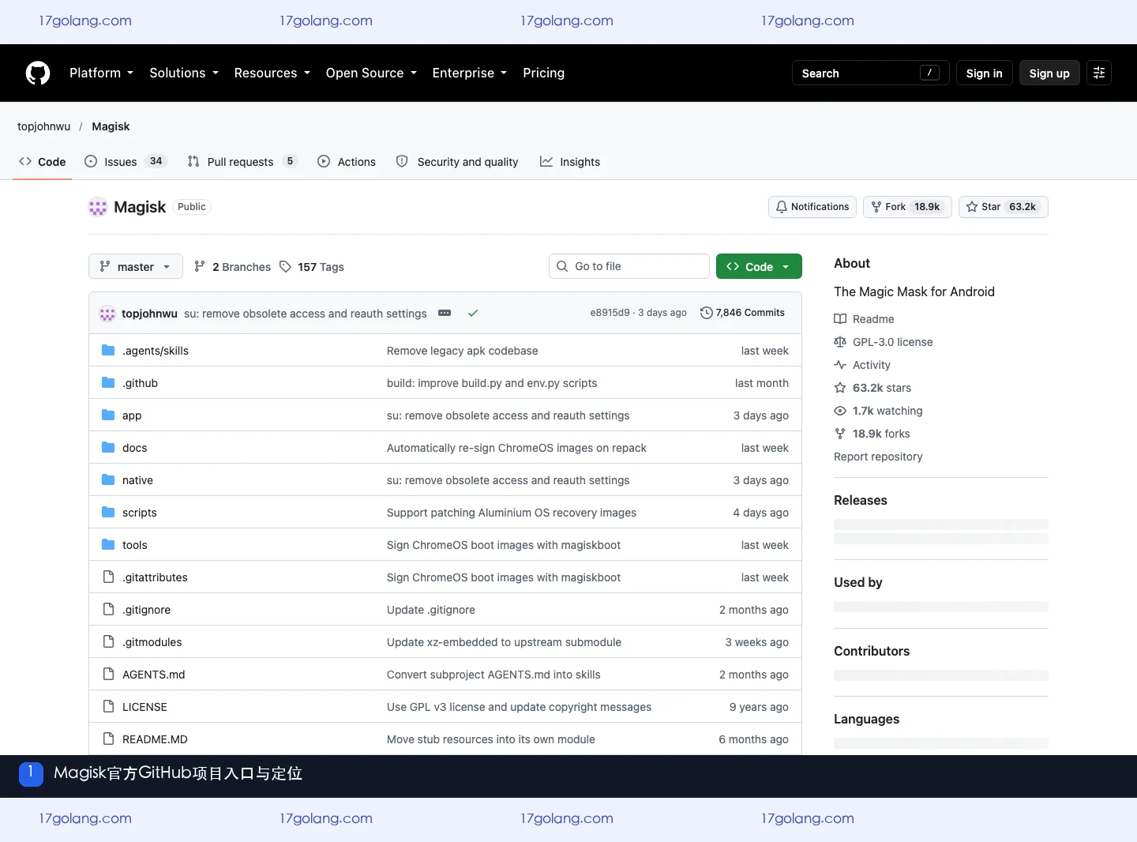Click the Report repository link
Image resolution: width=1137 pixels, height=842 pixels.
coord(878,457)
